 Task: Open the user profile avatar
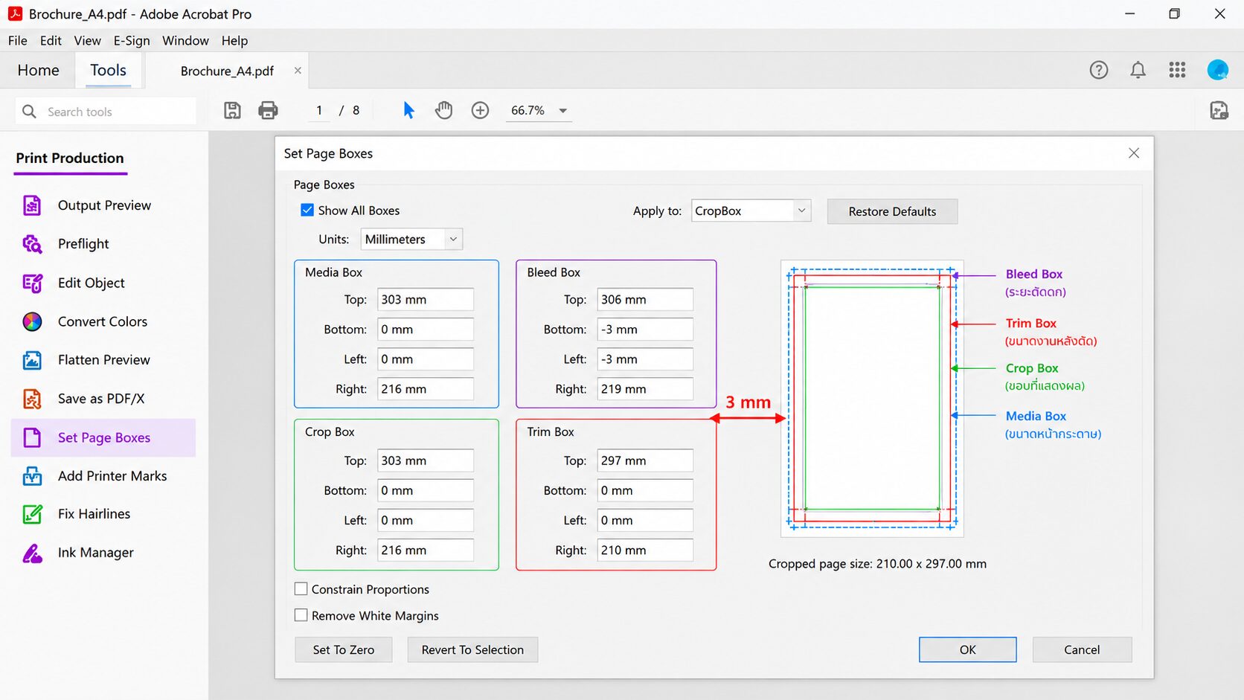[x=1218, y=70]
